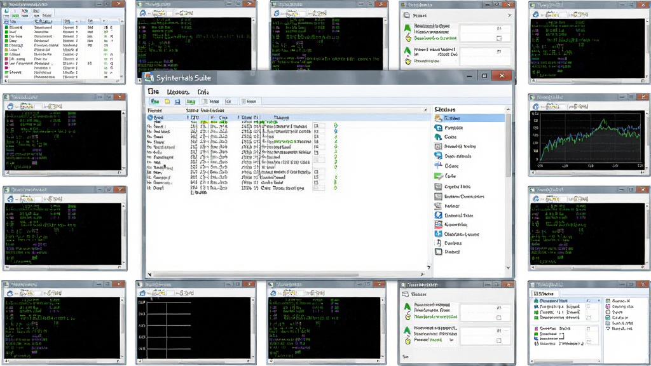
Task: Click the sidebar scrollbar up arrow in Syinternals Suite
Action: tap(508, 109)
